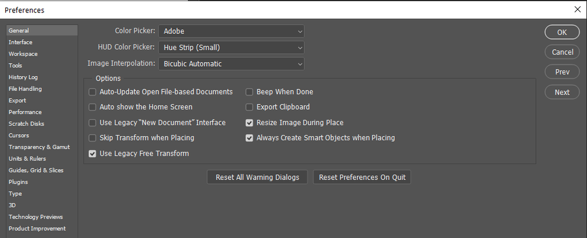Enable Beep When Done option

tap(250, 92)
